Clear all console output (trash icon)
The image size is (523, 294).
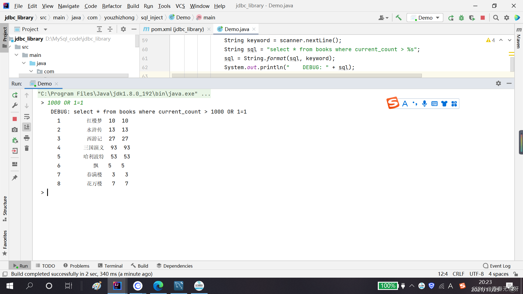[x=27, y=148]
